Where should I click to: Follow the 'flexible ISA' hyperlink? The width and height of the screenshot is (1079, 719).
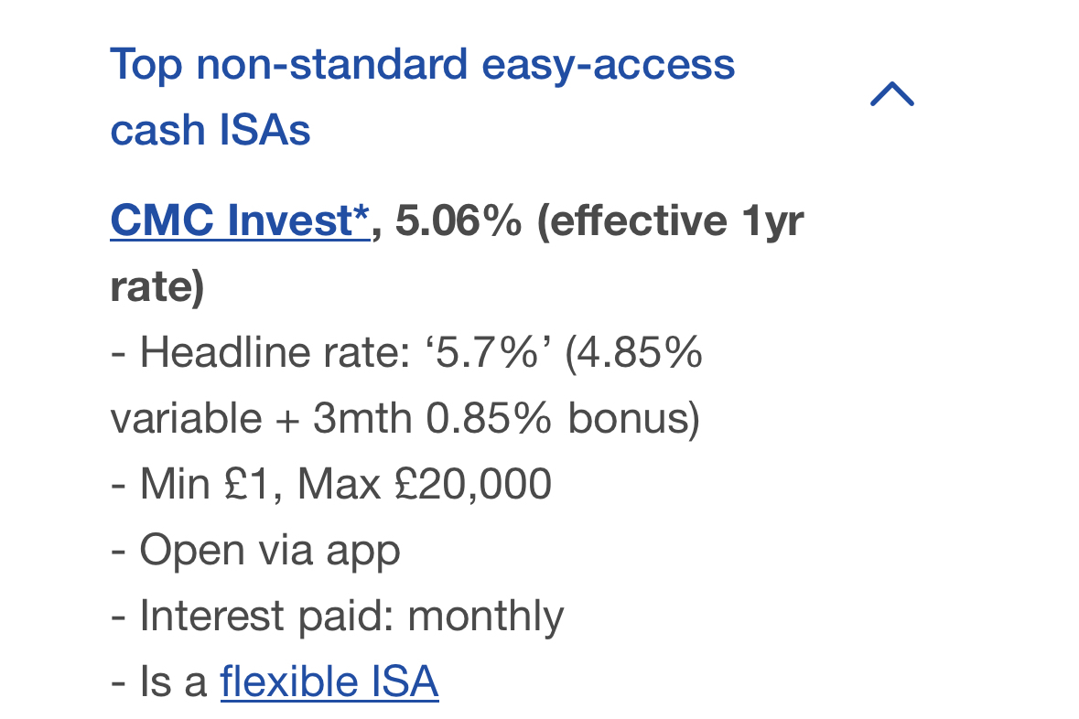coord(329,681)
